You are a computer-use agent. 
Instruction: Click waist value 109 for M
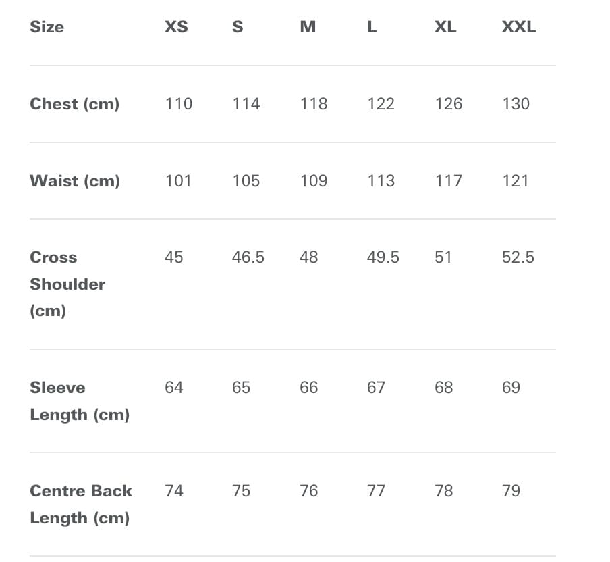coord(313,181)
